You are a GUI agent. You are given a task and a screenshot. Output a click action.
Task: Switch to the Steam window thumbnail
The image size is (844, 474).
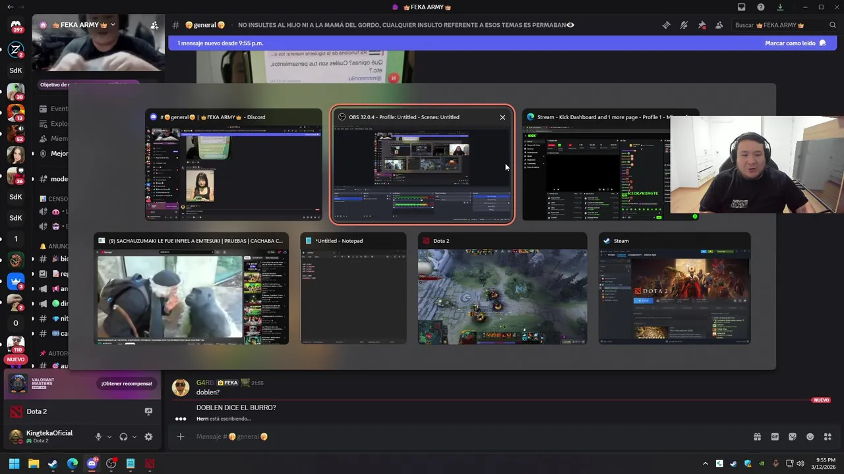(675, 288)
